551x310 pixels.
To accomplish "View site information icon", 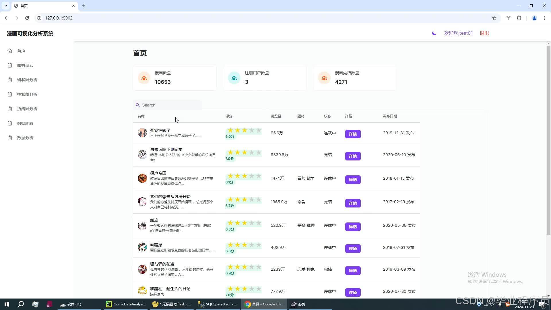I will pyautogui.click(x=39, y=18).
